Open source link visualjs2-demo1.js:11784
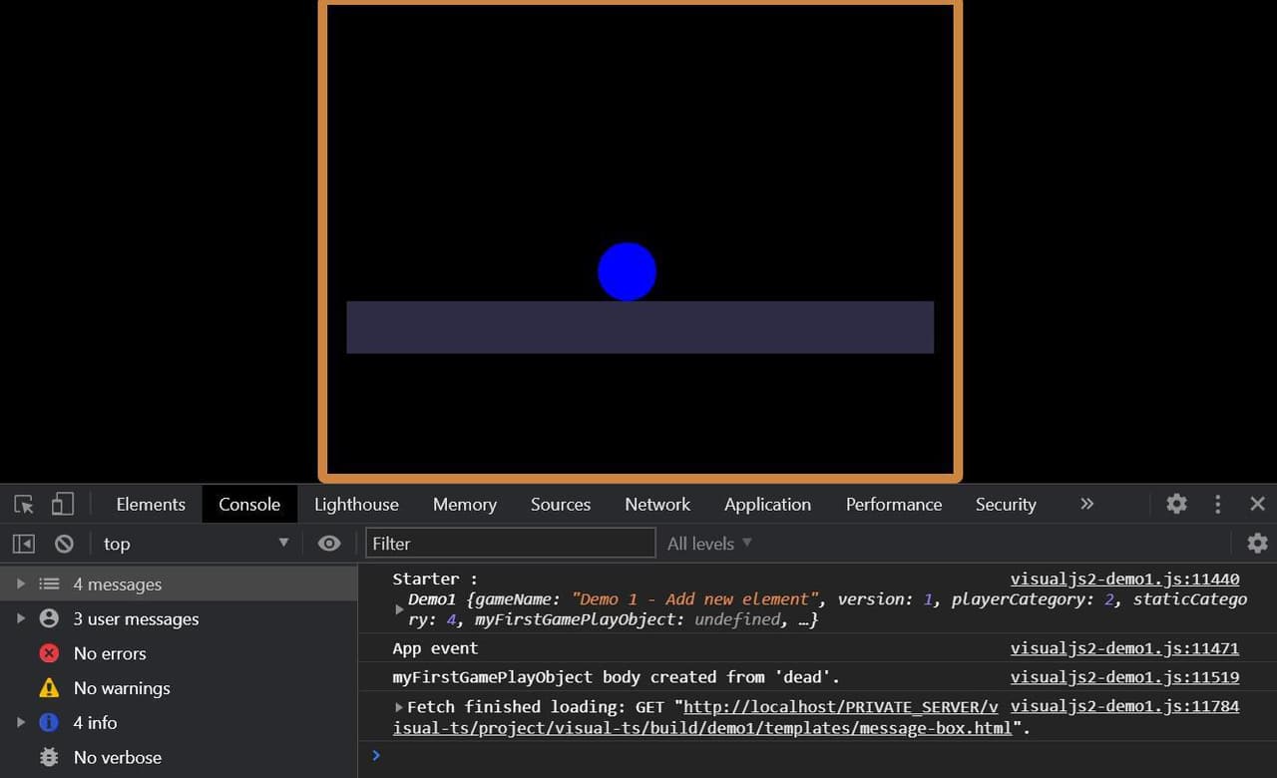1277x778 pixels. point(1124,706)
